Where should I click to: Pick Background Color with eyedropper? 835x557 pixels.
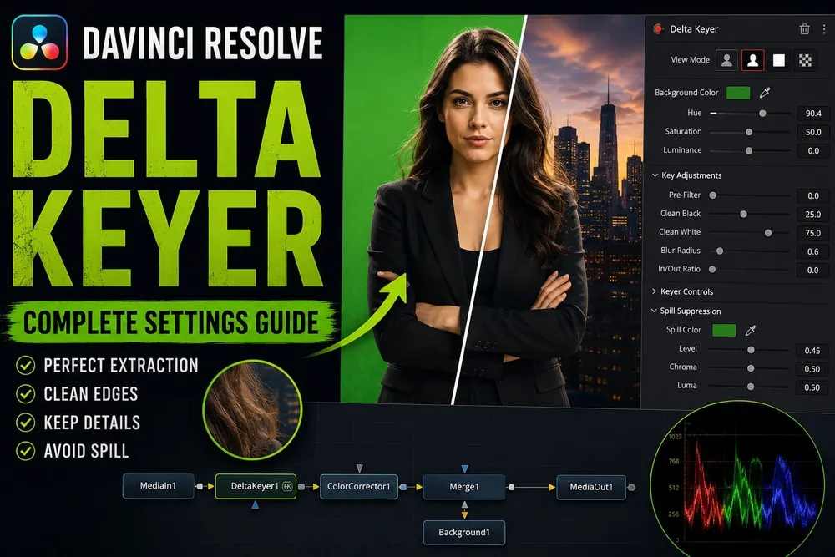click(x=765, y=93)
